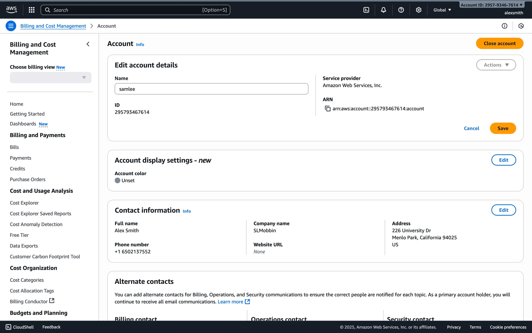Toggle the blue hamburger navigation menu

11,26
